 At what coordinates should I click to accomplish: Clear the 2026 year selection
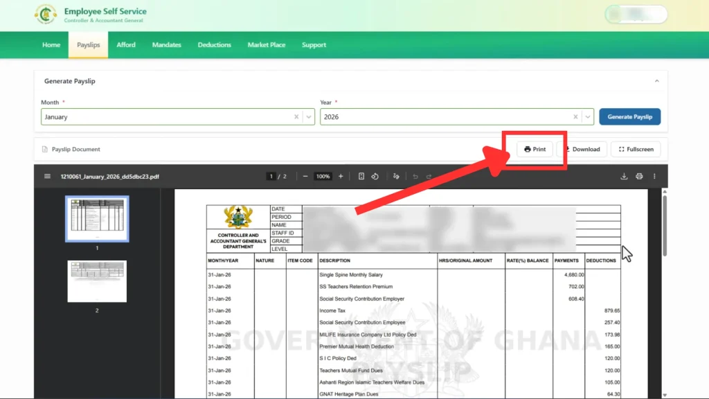[575, 116]
